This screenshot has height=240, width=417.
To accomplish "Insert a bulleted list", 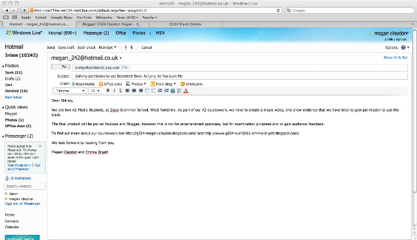I will click(x=154, y=91).
